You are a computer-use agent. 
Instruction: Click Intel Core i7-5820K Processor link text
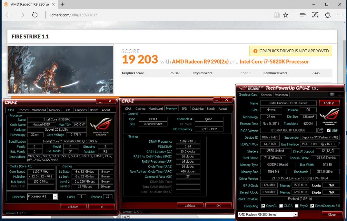tap(274, 62)
